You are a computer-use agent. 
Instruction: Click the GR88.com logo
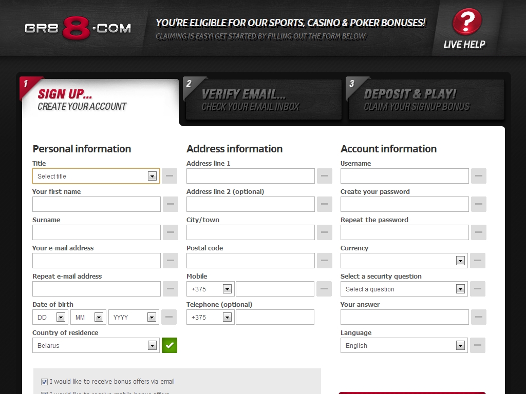tap(78, 28)
